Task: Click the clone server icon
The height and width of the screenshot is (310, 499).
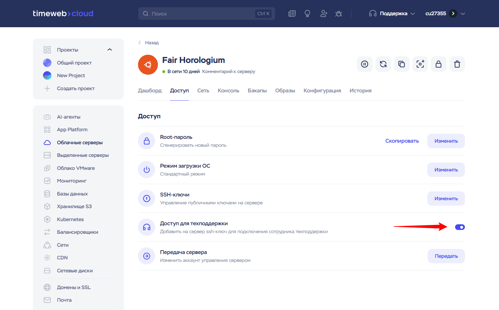Action: click(x=401, y=64)
